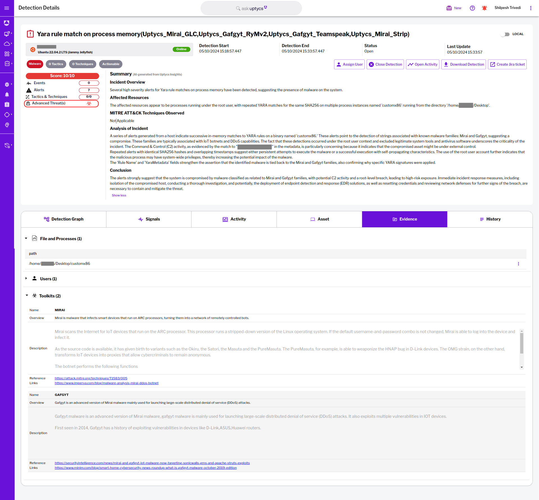Click the New announcements label
The height and width of the screenshot is (500, 539).
coord(458,8)
